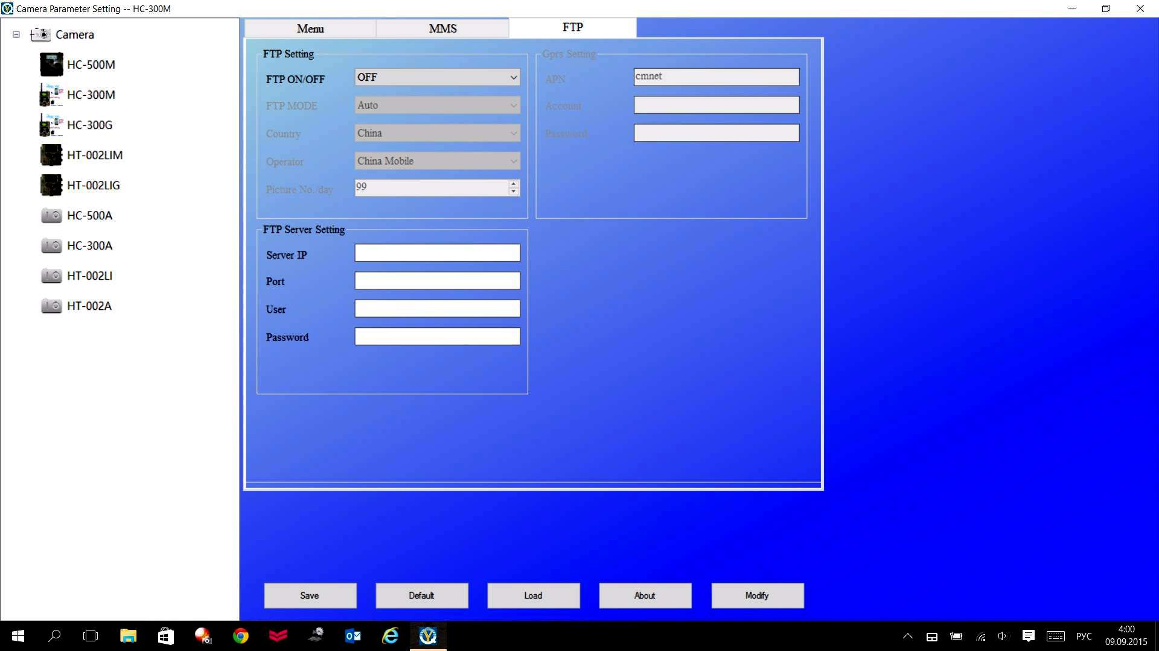Click the Server IP input field
The image size is (1159, 651).
(437, 254)
